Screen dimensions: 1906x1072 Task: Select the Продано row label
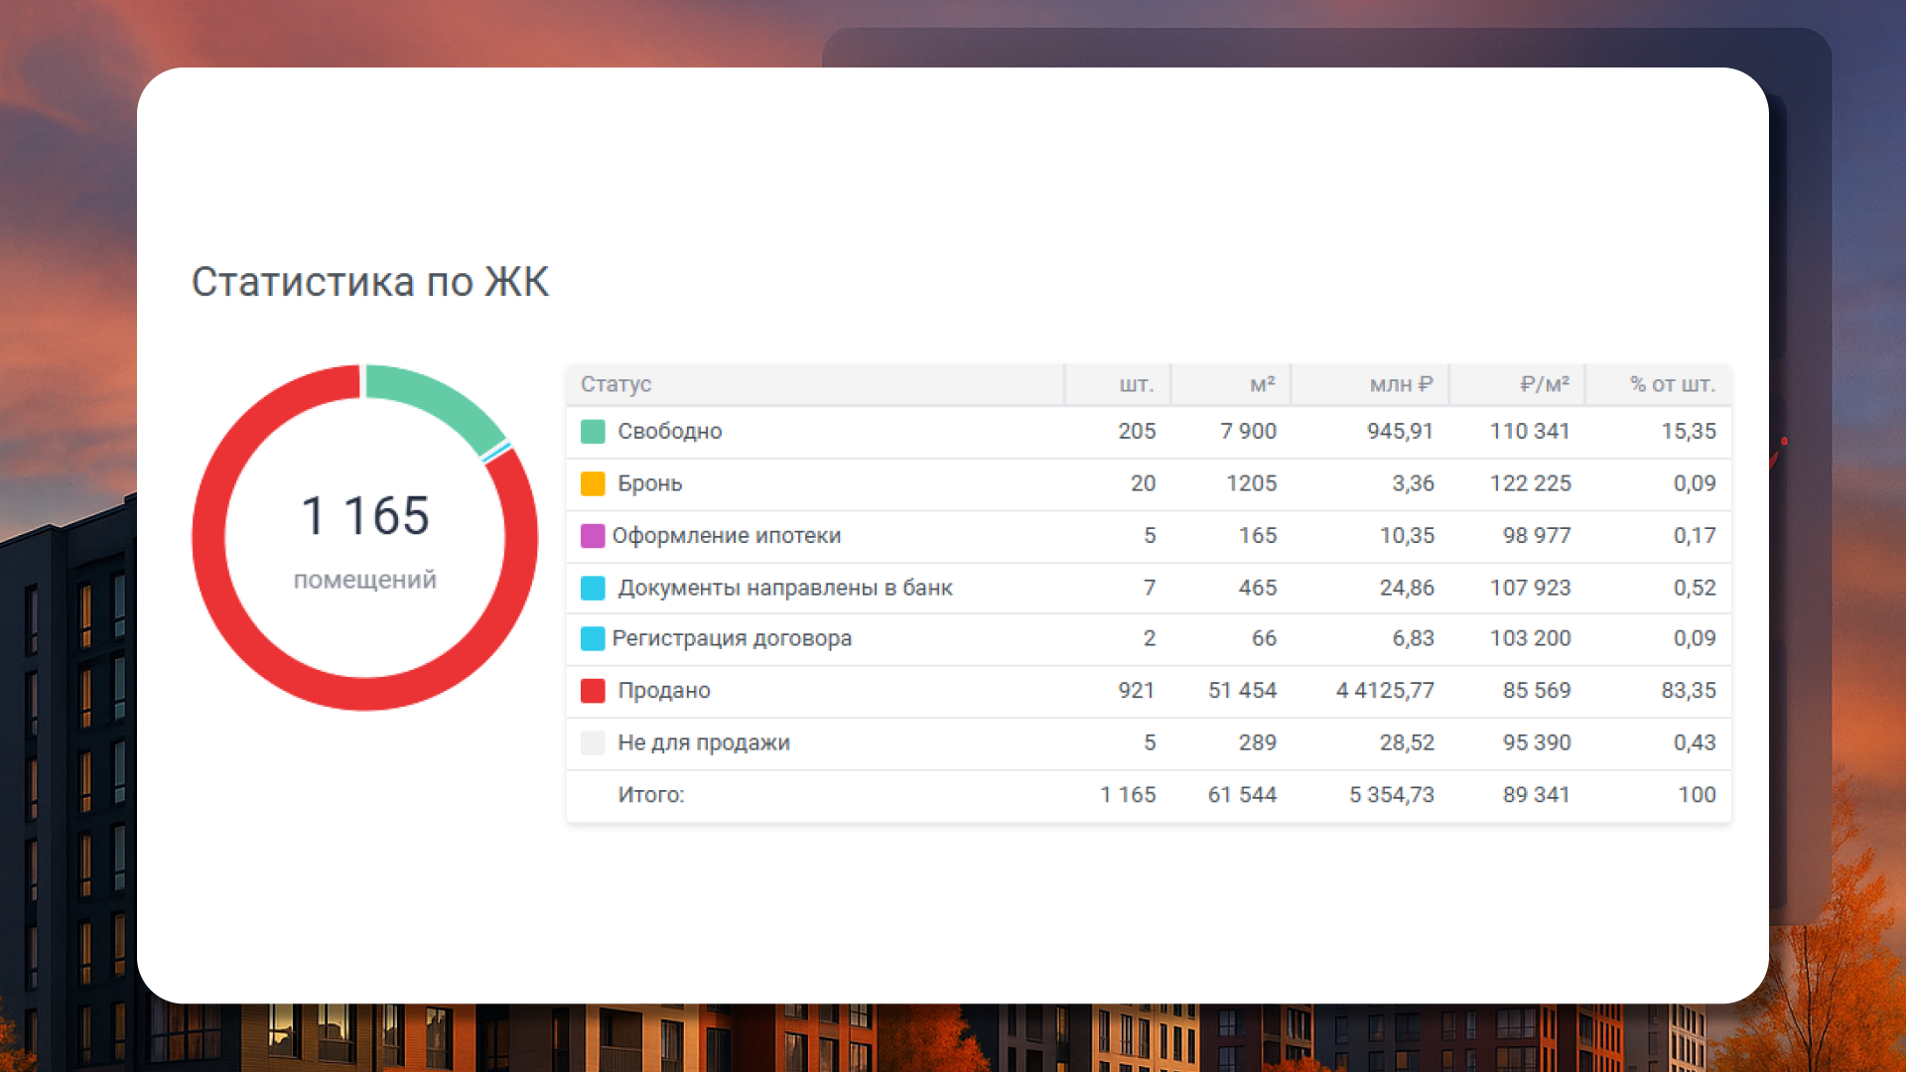pyautogui.click(x=663, y=691)
